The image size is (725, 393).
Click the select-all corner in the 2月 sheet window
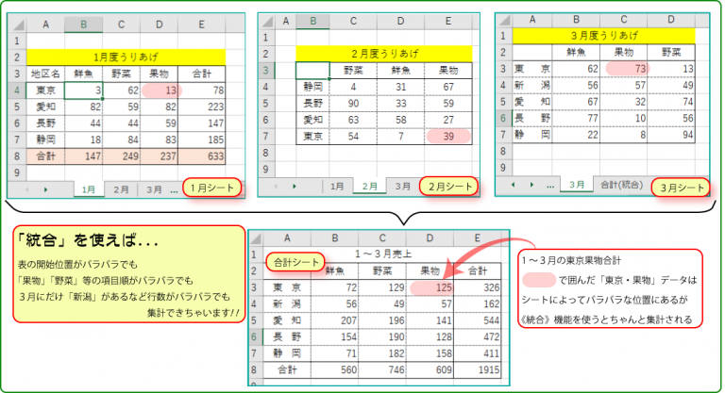click(x=267, y=22)
